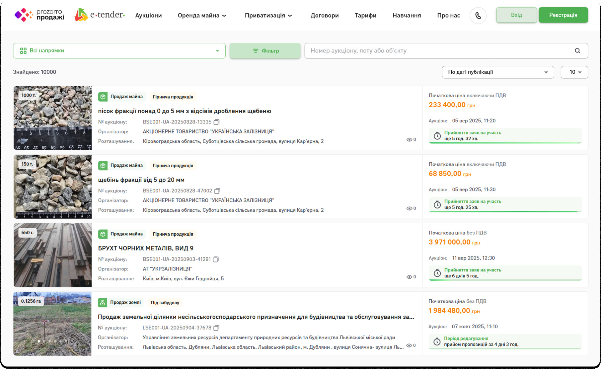This screenshot has width=601, height=369.
Task: Click the price 68 850,00 грн
Action: point(450,174)
